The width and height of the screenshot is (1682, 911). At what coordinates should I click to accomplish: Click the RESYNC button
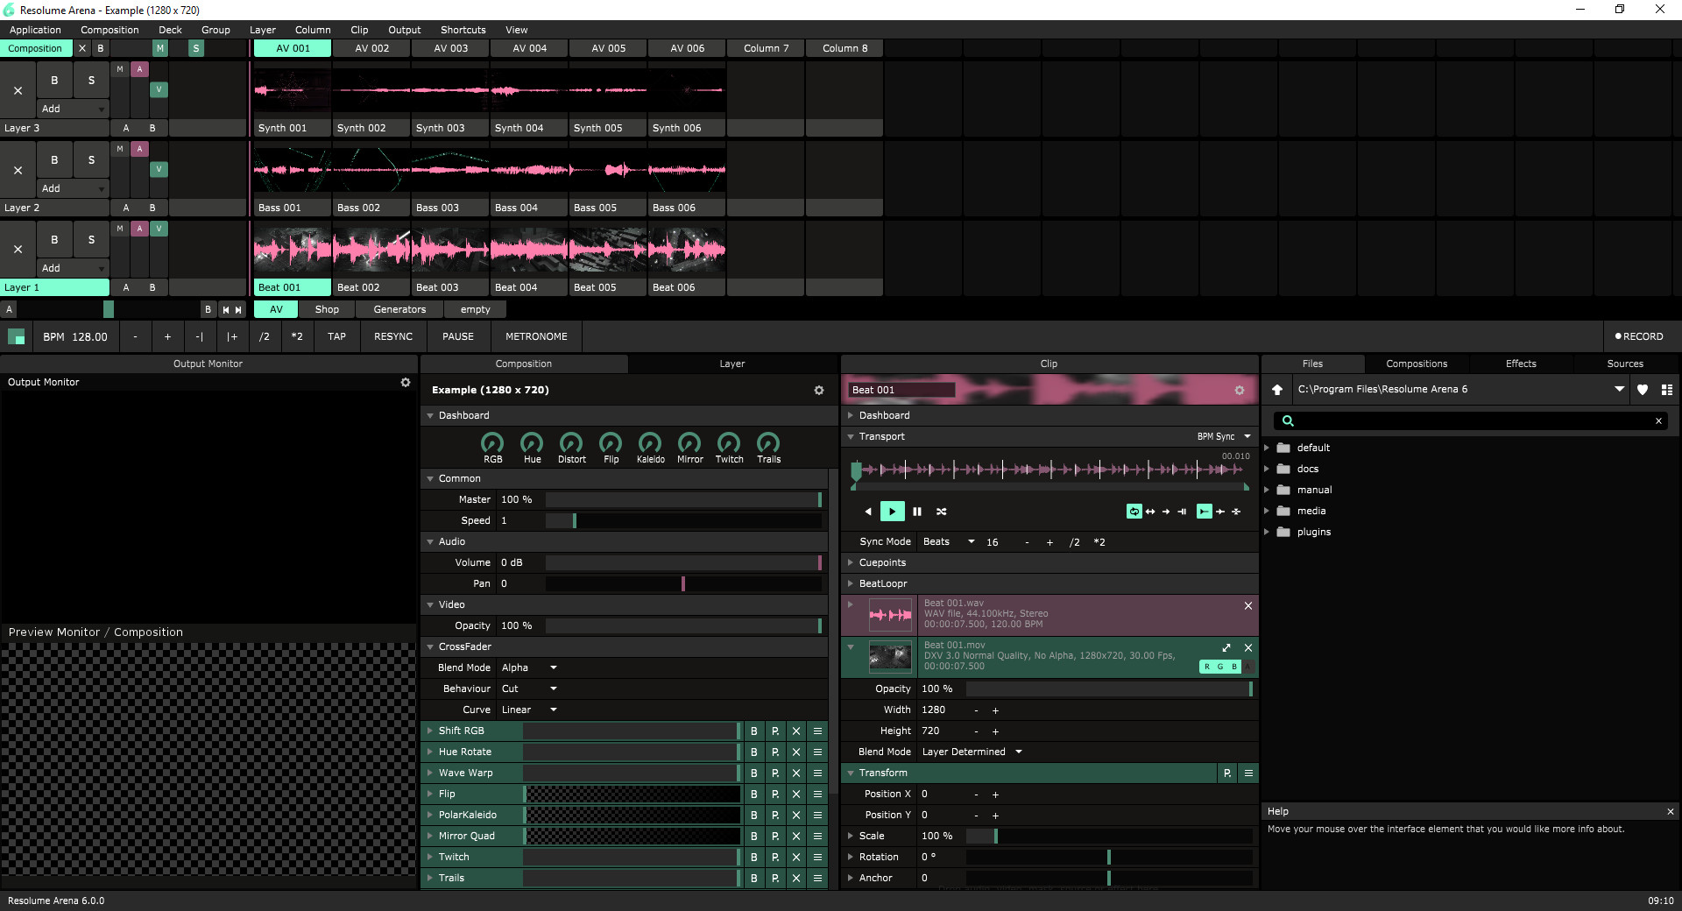(x=393, y=336)
